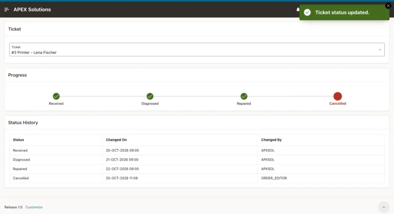Click the date 20-OCT-2026 09:00
This screenshot has width=394, height=214.
pos(122,150)
